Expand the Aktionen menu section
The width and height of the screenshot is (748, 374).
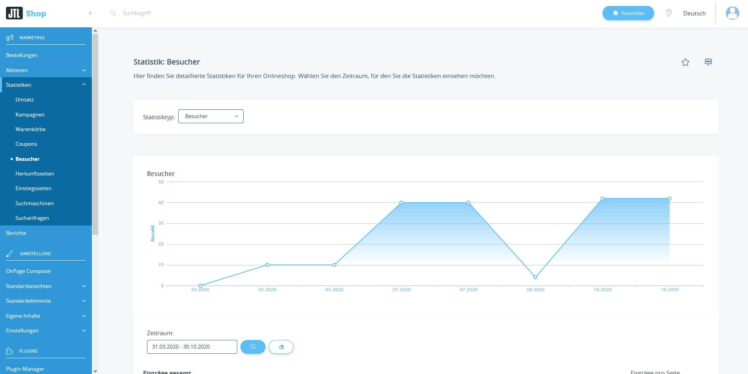coord(46,70)
